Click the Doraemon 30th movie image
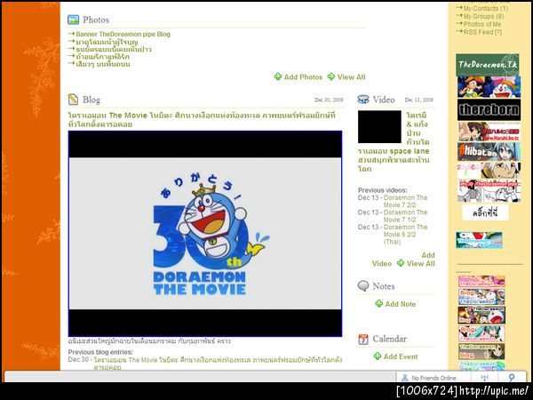Screen dimensions: 533x400 [x=205, y=234]
